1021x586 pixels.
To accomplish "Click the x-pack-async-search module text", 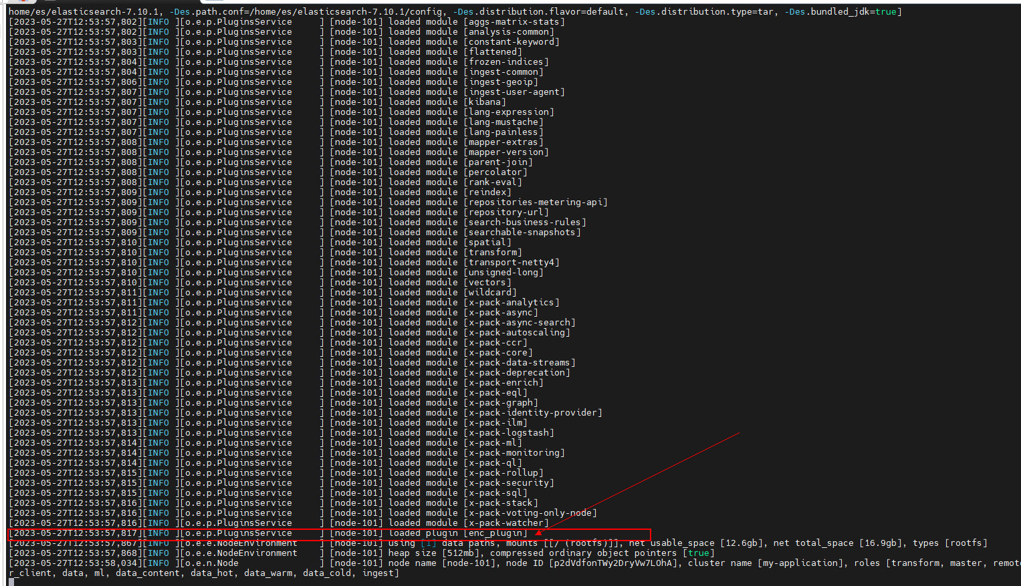I will (520, 323).
